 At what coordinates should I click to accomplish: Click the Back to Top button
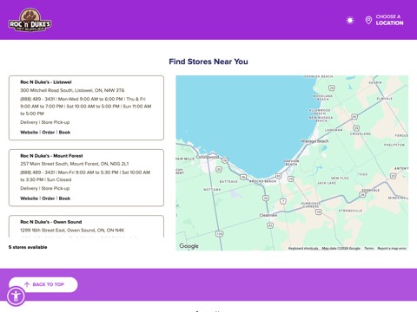(x=43, y=284)
